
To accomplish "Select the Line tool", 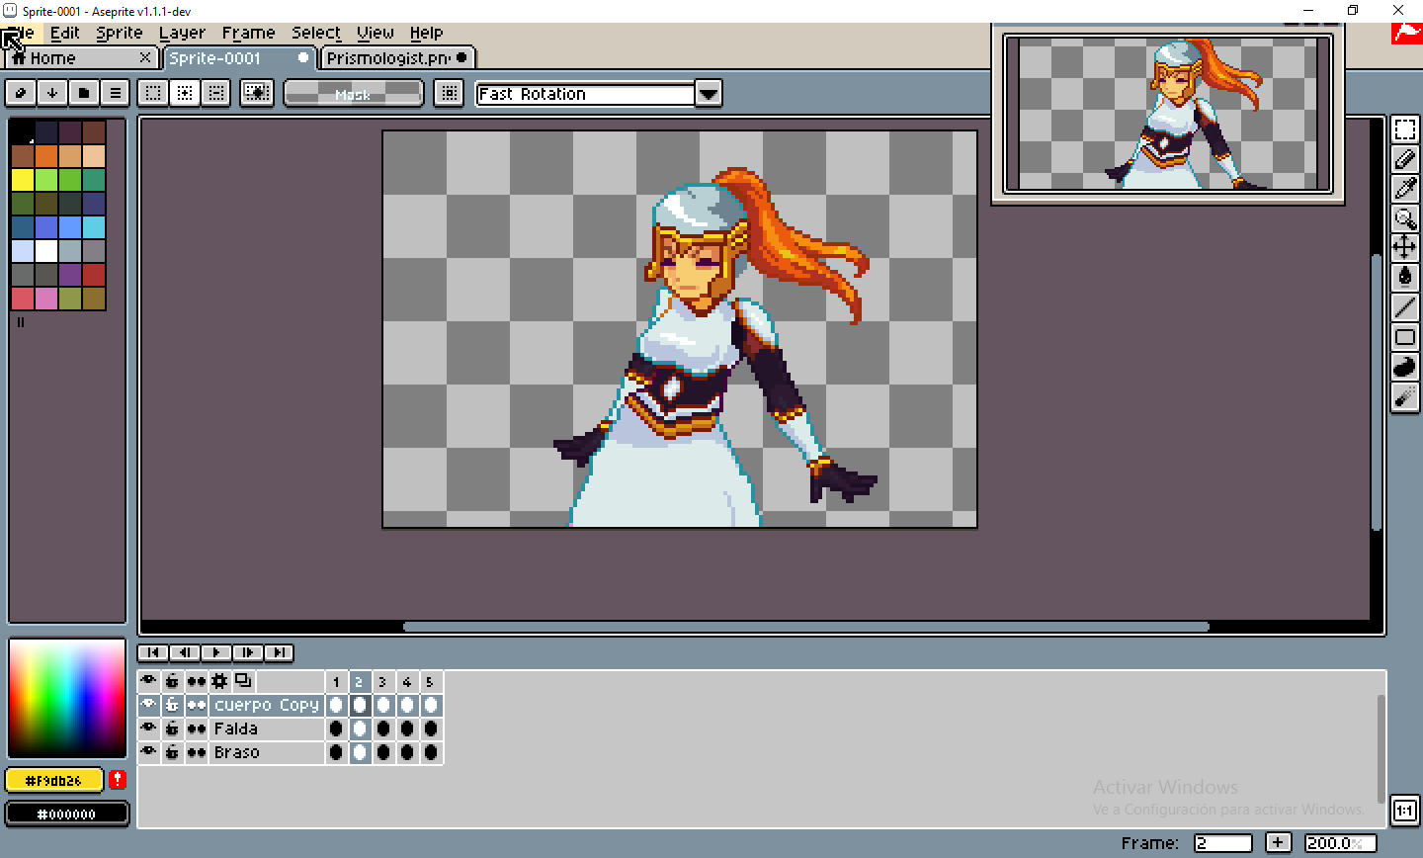I will coord(1404,307).
